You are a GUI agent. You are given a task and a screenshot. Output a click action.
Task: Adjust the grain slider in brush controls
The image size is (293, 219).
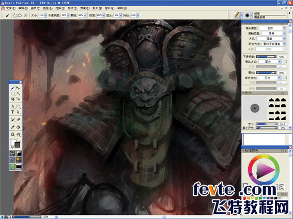[266, 73]
